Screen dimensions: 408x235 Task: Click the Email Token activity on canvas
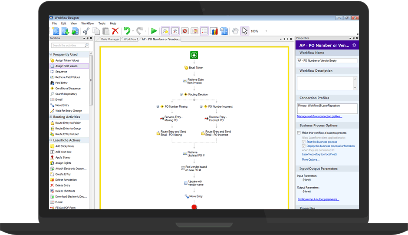194,68
